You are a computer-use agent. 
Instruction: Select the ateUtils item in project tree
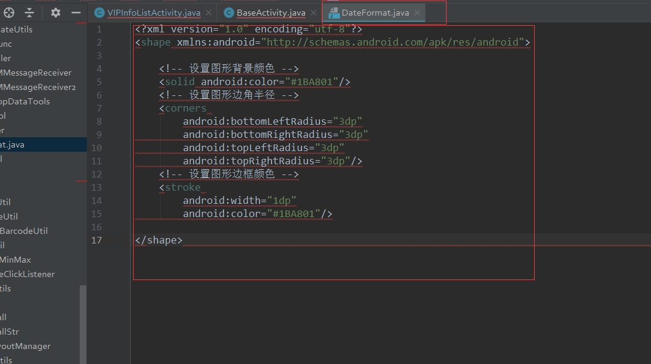click(16, 29)
